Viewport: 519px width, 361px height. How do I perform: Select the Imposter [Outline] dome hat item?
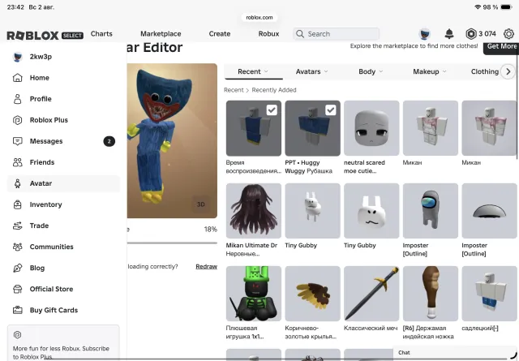tap(489, 211)
